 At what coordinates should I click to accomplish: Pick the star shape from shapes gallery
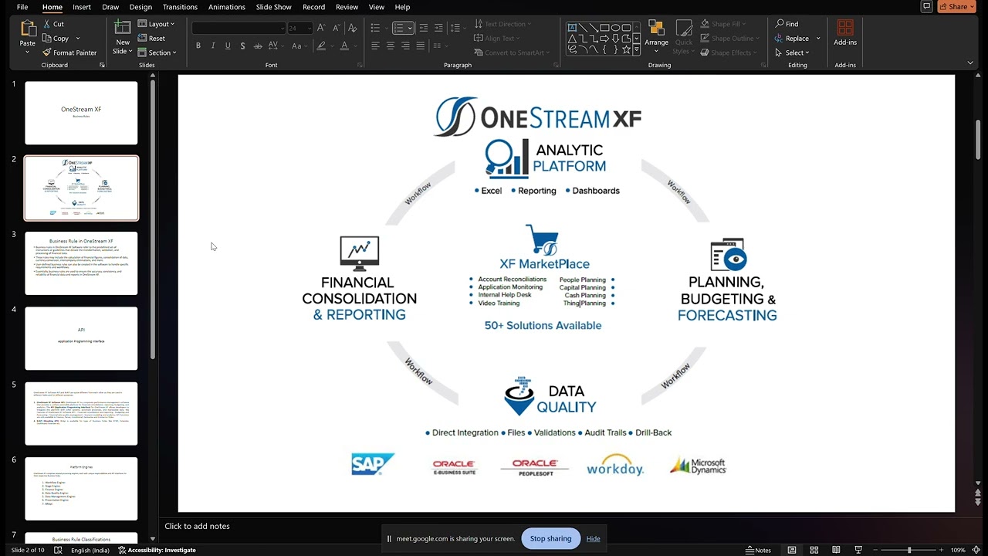(626, 49)
